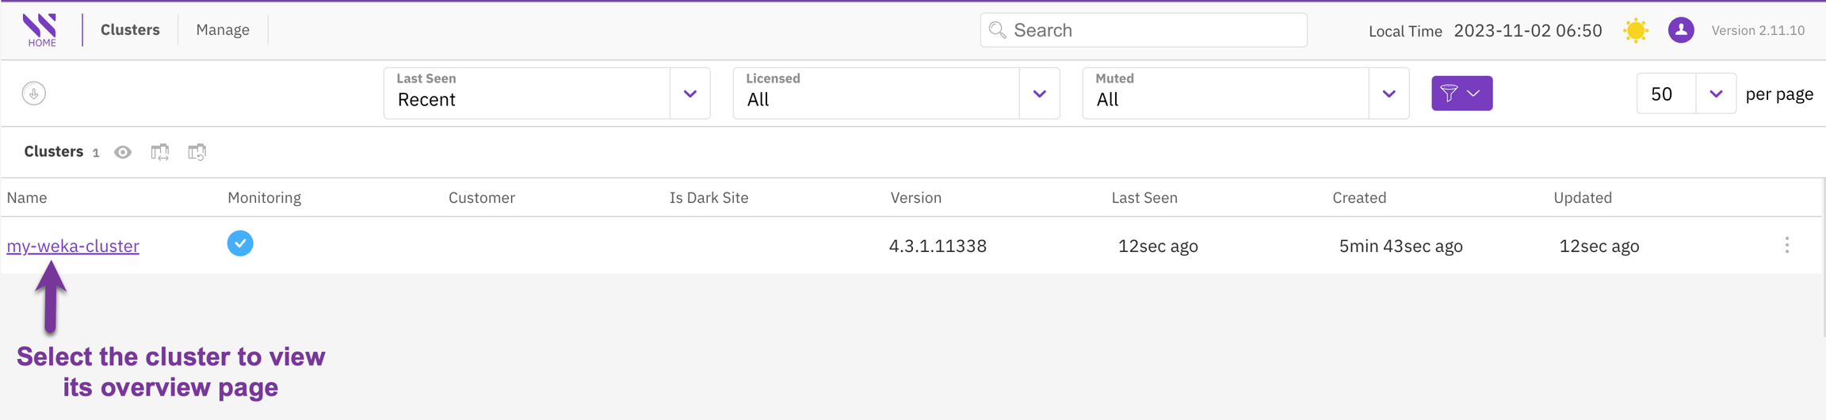The height and width of the screenshot is (420, 1826).
Task: Click the first column layout icon
Action: (x=160, y=152)
